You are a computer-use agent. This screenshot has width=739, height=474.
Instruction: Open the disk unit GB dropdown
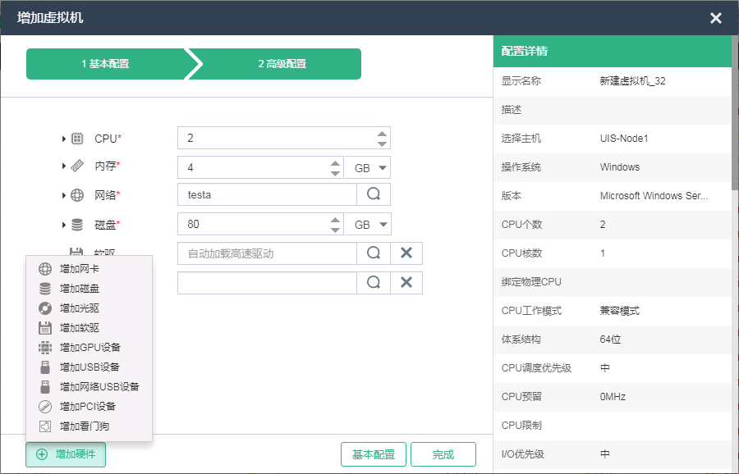367,224
